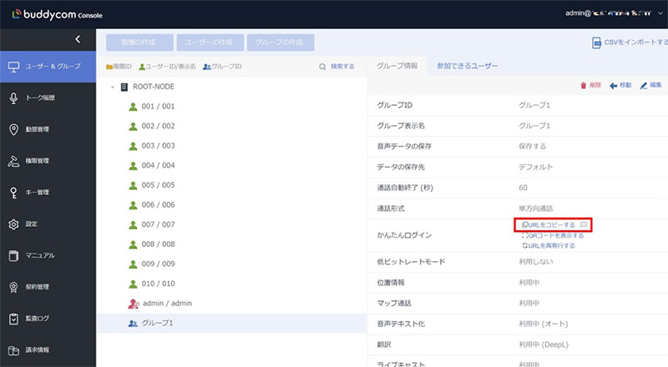The height and width of the screenshot is (367, 668).
Task: Click the グループの作成 button
Action: click(281, 43)
